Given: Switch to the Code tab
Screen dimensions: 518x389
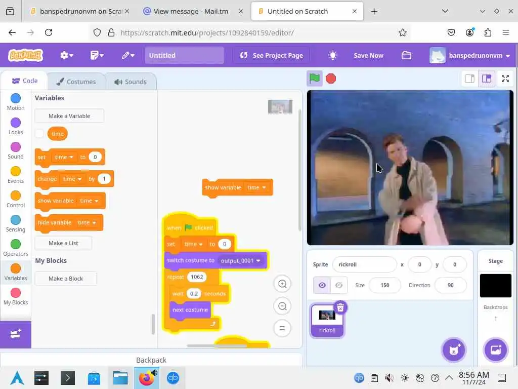Looking at the screenshot, I should (x=25, y=81).
